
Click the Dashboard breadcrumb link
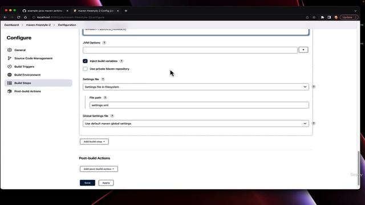11,25
